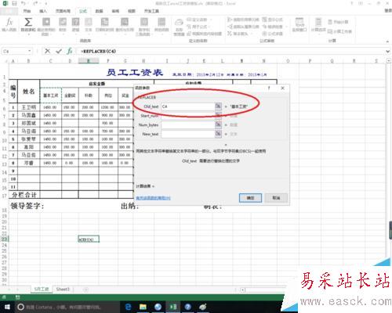
Task: Open File Explorer from the taskbar
Action: [143, 307]
